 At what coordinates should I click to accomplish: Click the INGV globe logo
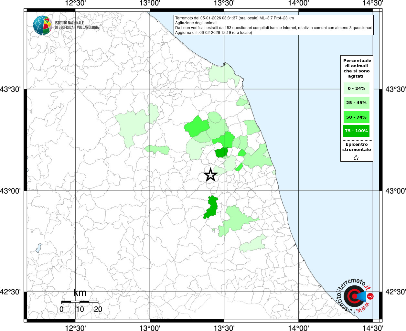coord(42,25)
